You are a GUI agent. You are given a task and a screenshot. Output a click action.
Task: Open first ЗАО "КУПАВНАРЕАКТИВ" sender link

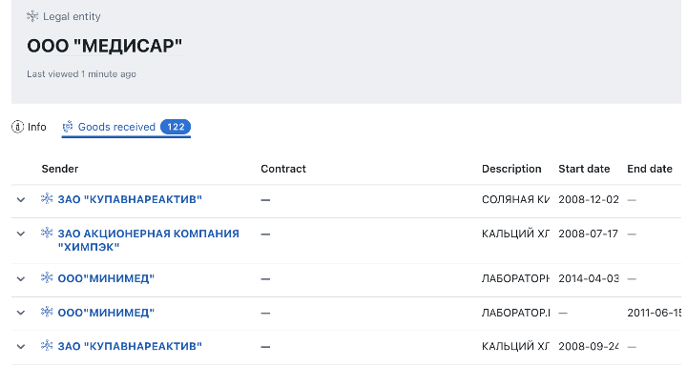[130, 199]
